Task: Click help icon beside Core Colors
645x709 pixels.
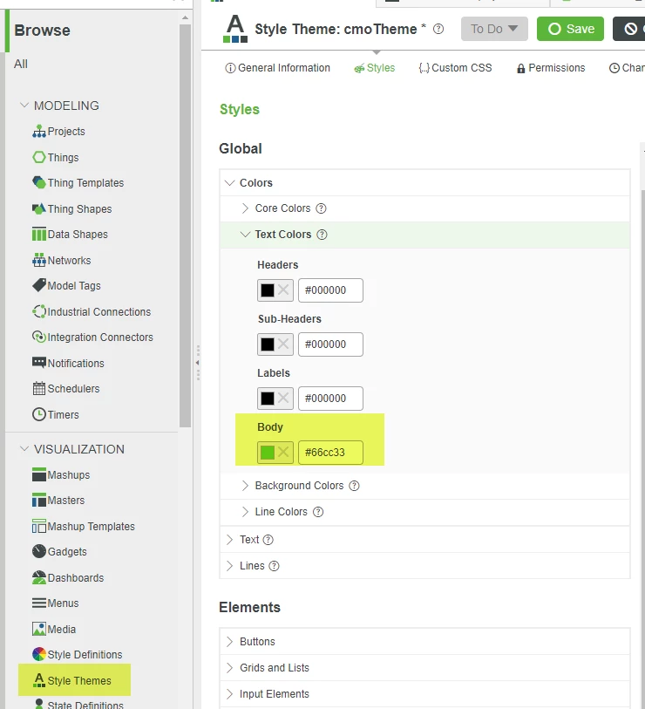Action: 321,208
